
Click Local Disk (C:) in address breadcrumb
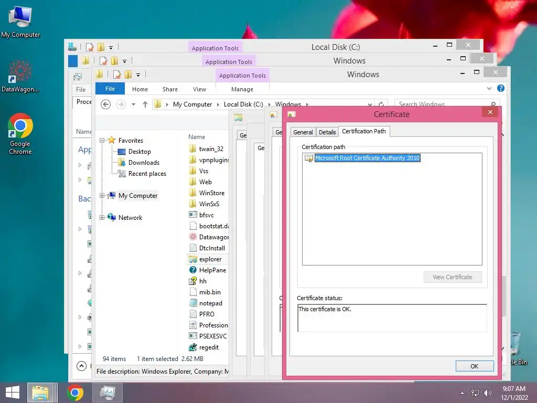click(x=243, y=104)
